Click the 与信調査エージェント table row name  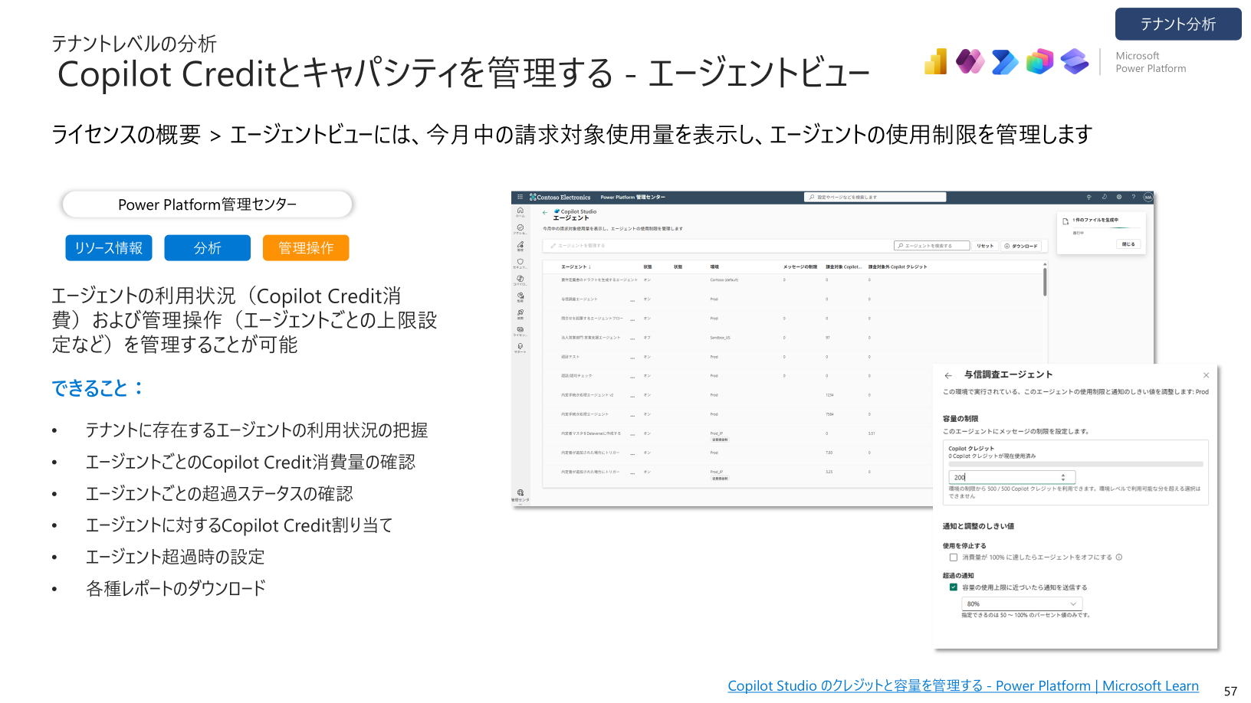(579, 299)
